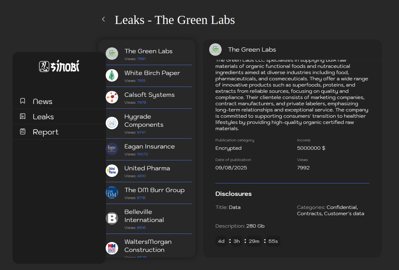The width and height of the screenshot is (399, 270).
Task: Click the Sinobi logo in the sidebar
Action: point(59,66)
